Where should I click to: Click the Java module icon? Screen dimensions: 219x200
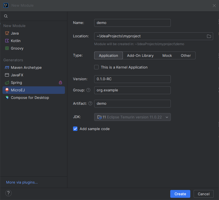[7, 33]
